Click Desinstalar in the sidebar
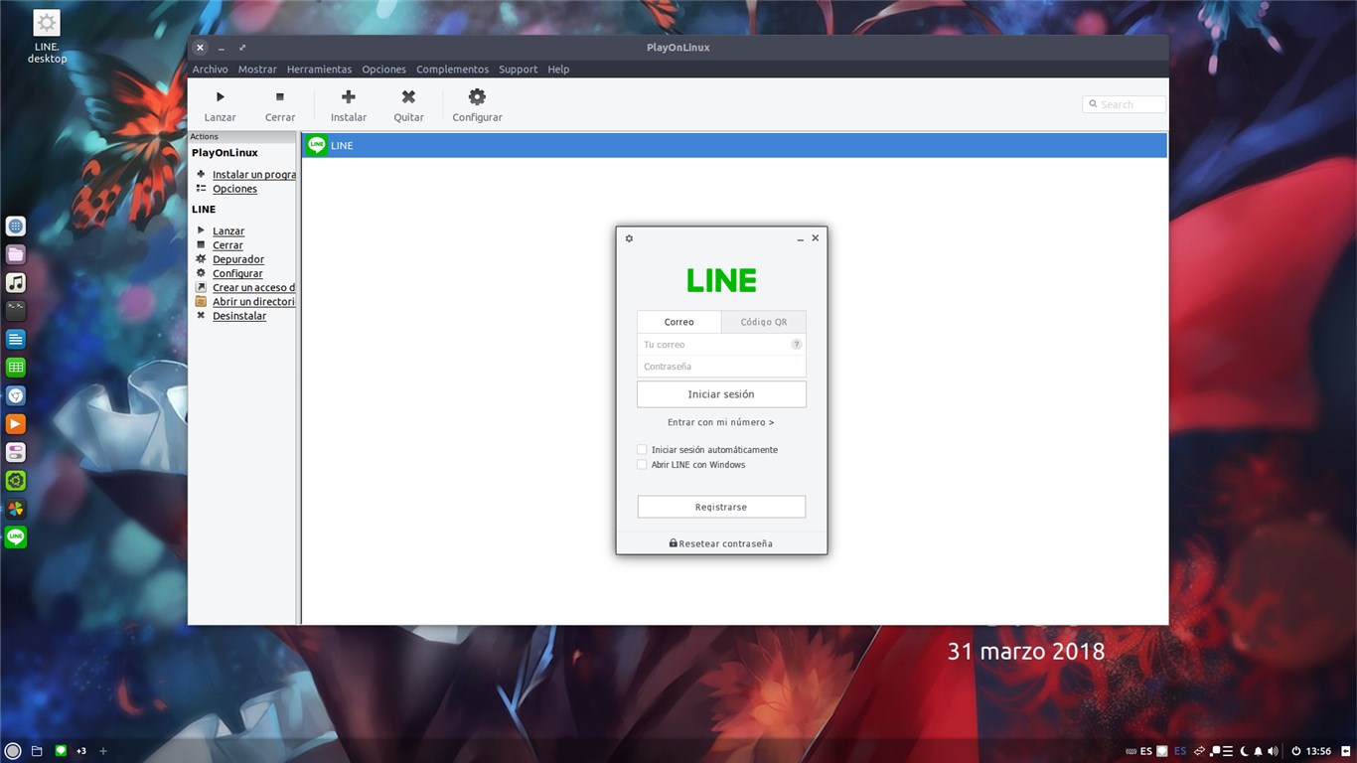 pos(239,316)
